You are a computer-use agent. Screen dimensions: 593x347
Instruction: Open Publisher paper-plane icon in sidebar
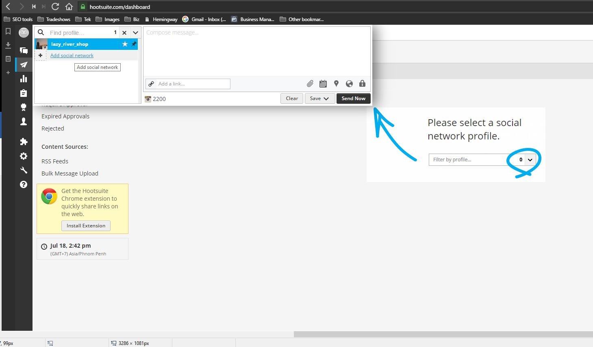24,65
